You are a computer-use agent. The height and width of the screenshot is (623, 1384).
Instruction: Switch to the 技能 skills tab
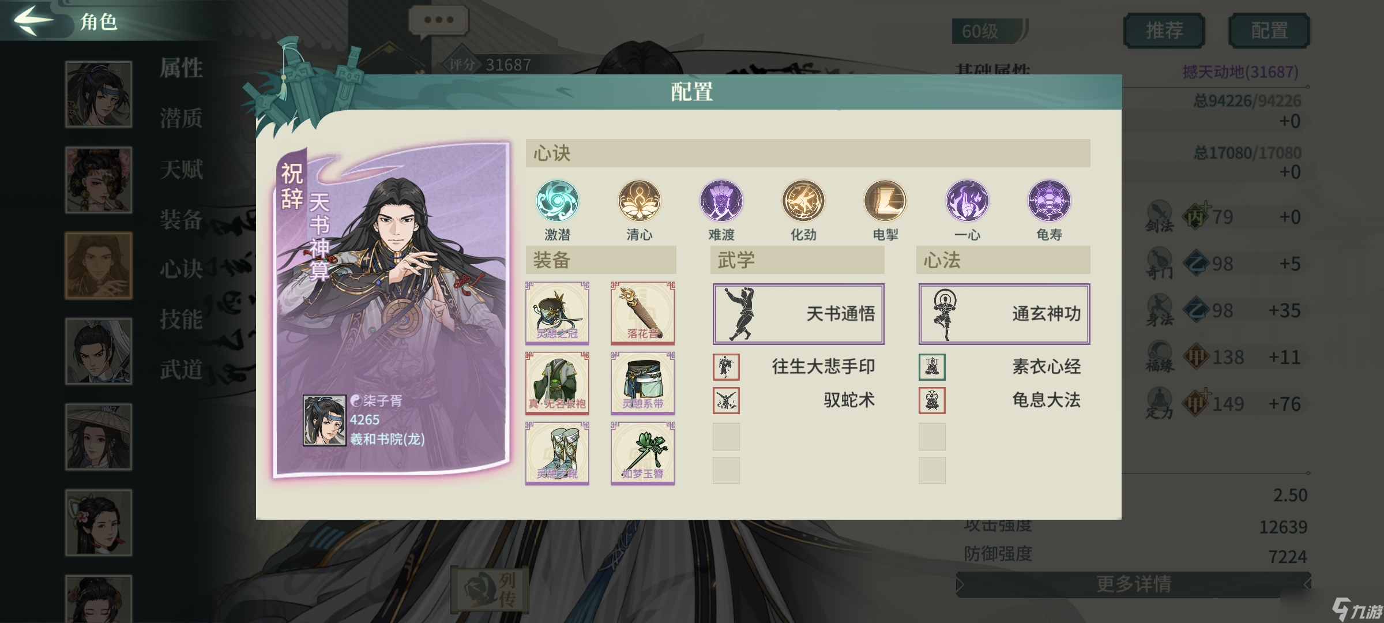pos(181,319)
